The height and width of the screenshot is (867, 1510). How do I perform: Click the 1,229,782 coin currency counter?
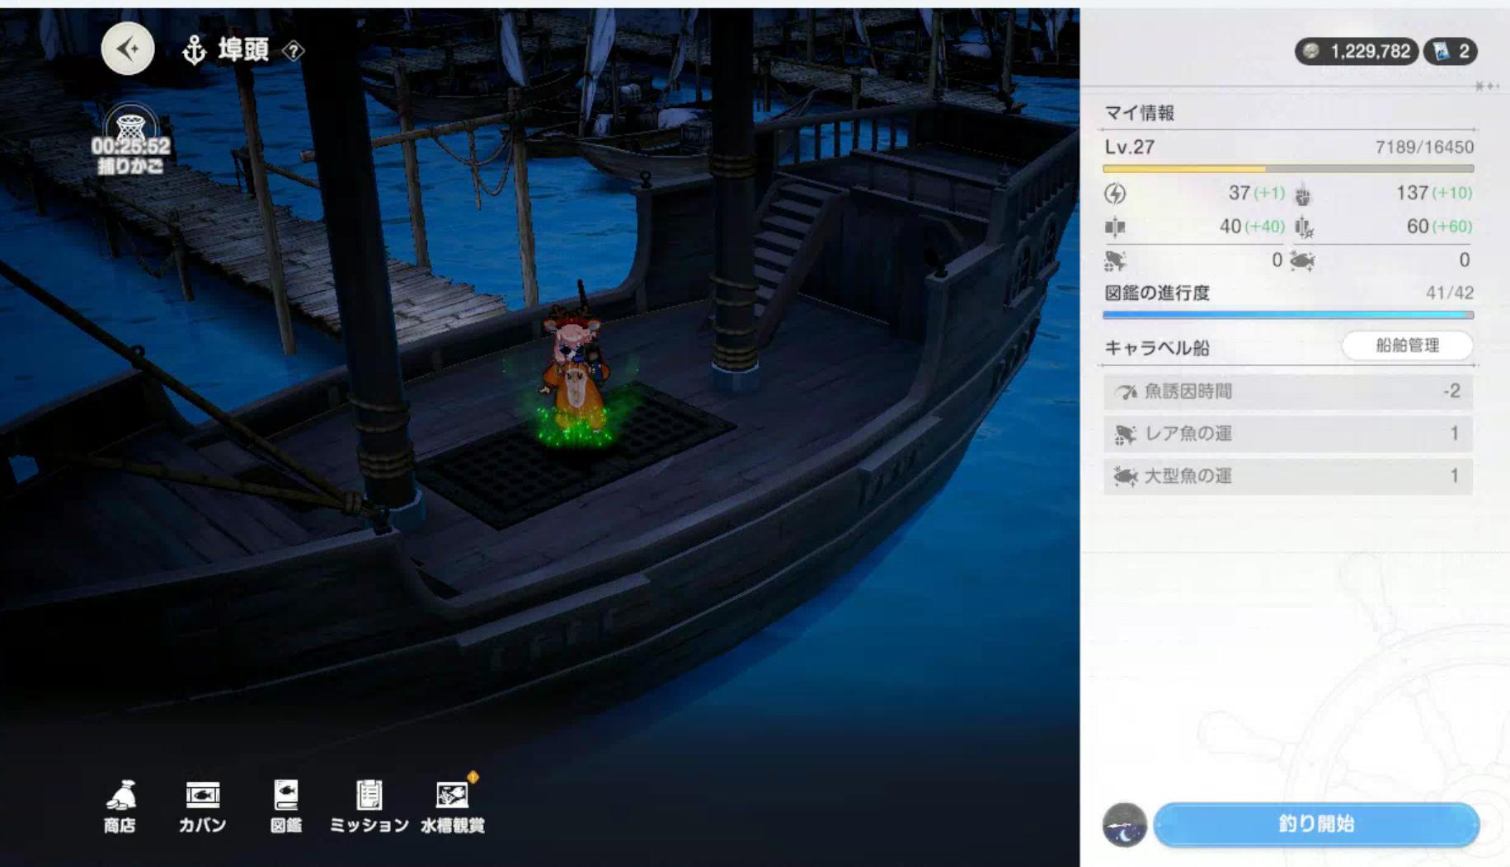tap(1357, 52)
